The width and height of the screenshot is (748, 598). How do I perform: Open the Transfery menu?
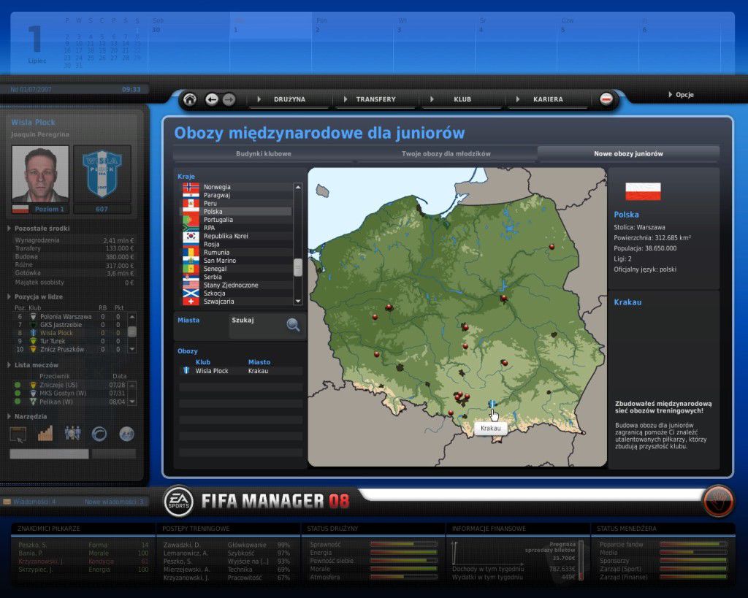click(x=376, y=99)
